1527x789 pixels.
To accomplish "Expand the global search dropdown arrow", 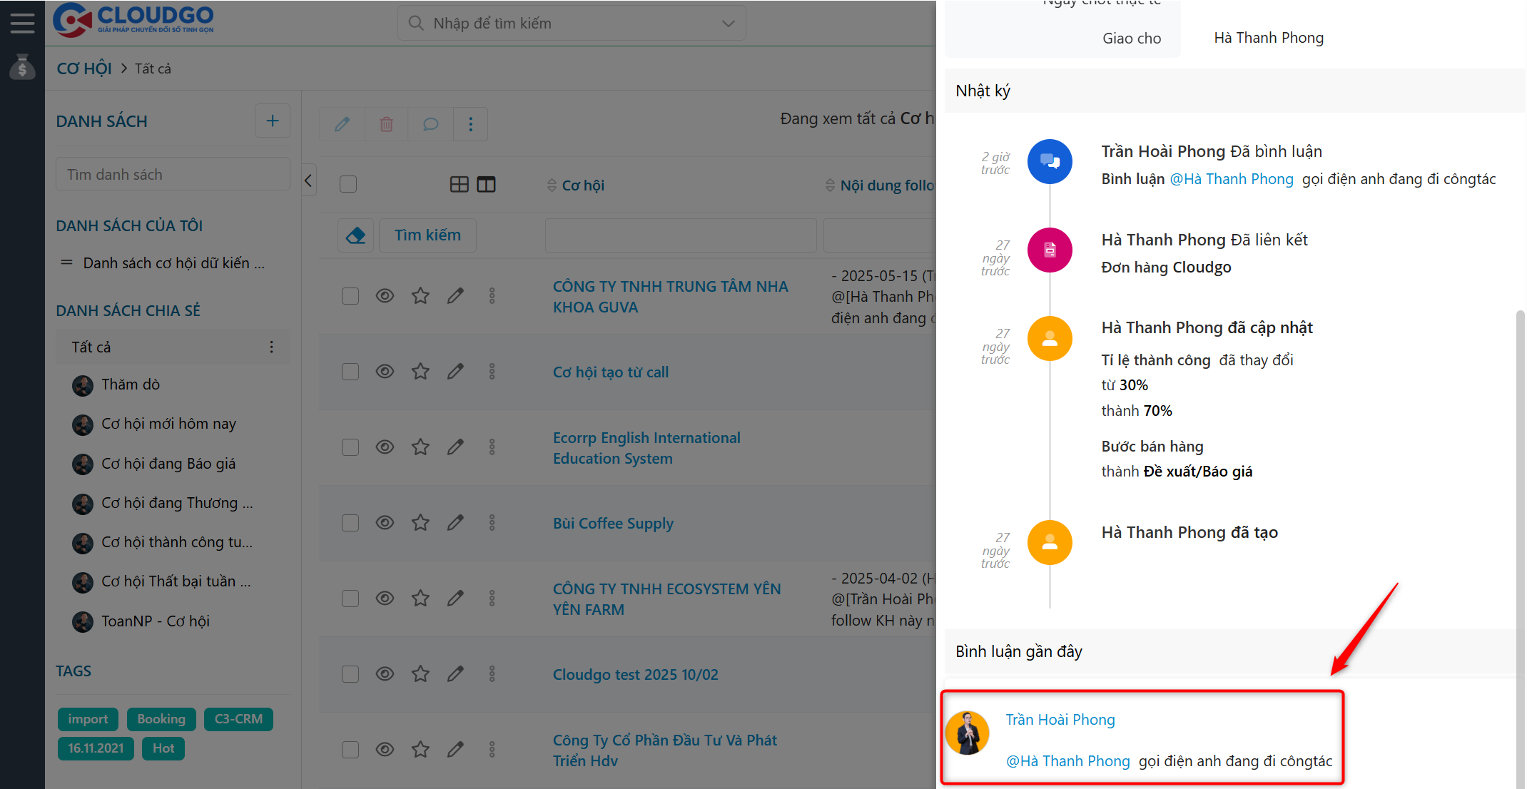I will click(728, 24).
